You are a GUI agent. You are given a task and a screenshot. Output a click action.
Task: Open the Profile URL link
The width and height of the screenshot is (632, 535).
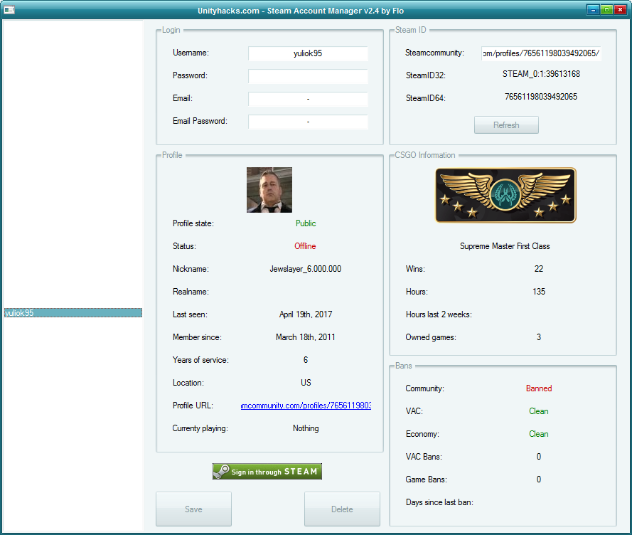[x=306, y=406]
